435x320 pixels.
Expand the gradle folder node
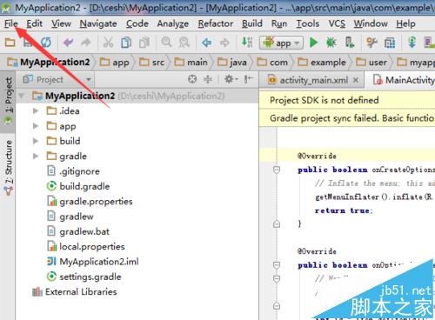36,156
